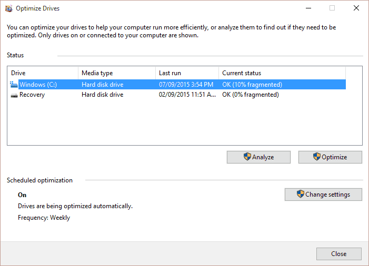Click OK (0% fragmented) status cell

pos(251,95)
